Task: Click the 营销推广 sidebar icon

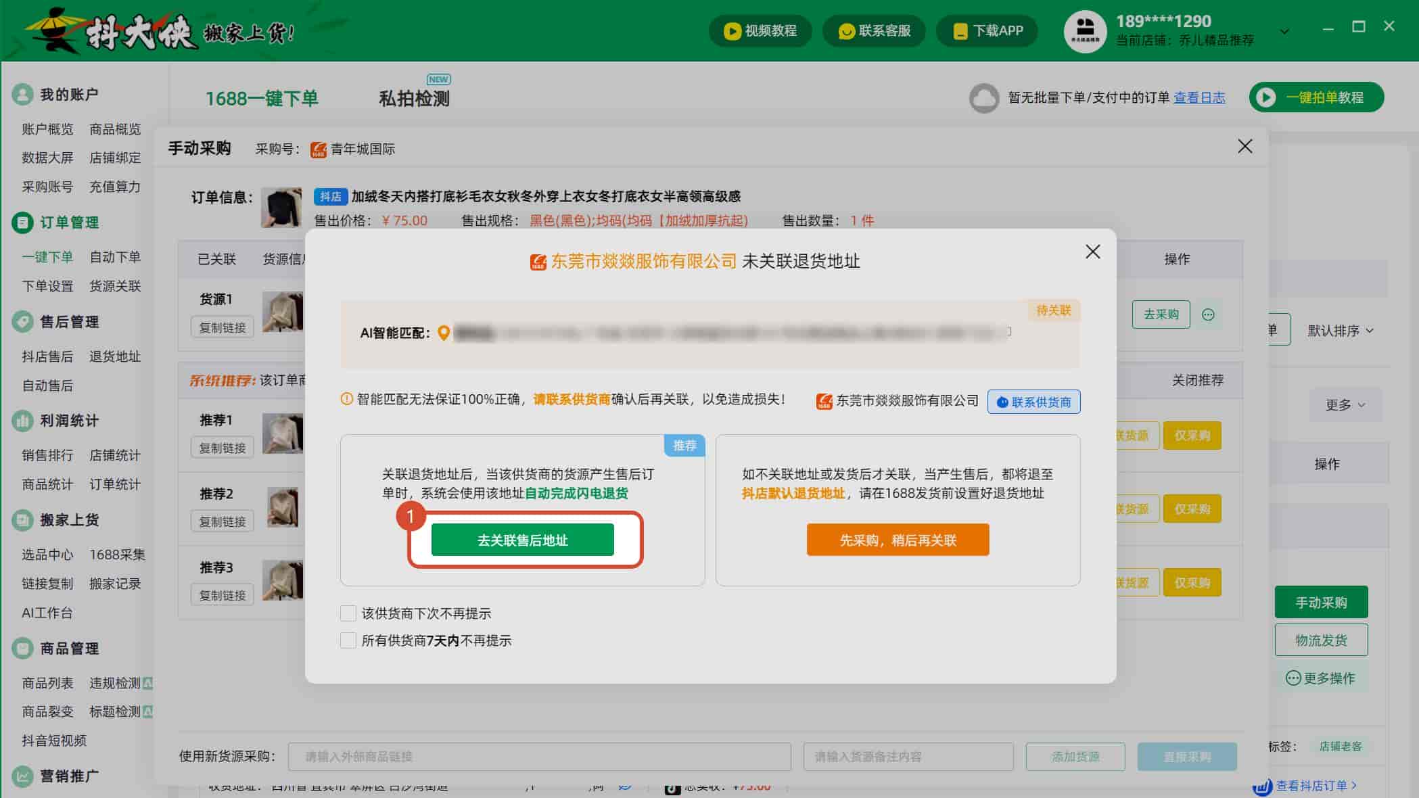Action: click(22, 776)
